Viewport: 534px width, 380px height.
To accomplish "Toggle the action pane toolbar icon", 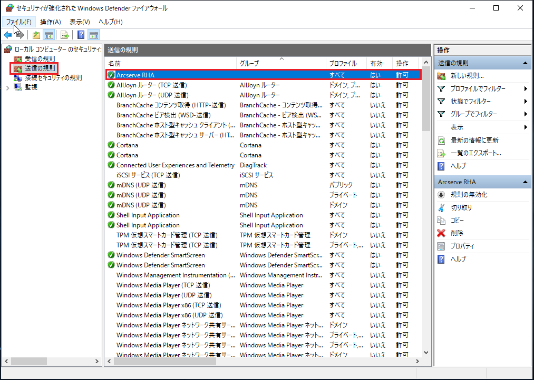I will pyautogui.click(x=94, y=35).
